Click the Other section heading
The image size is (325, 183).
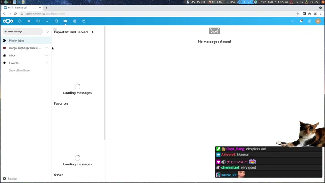(58, 175)
